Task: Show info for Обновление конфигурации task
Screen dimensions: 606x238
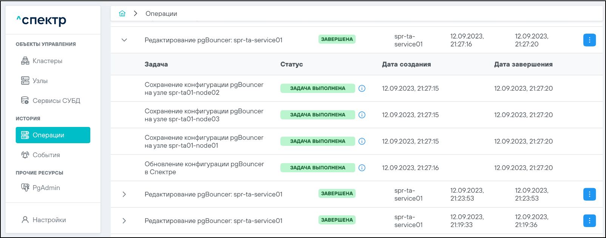Action: pyautogui.click(x=362, y=168)
